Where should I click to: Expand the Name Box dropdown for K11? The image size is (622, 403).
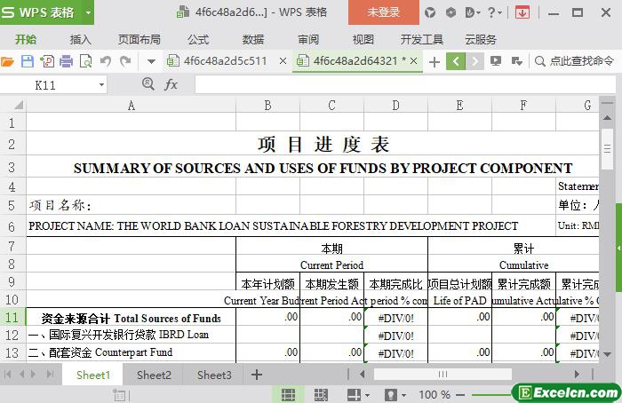coord(101,85)
